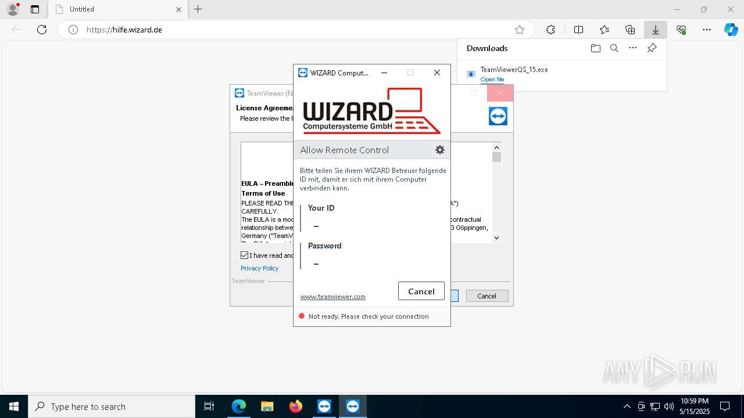This screenshot has width=744, height=418.
Task: Open the volume tray icon
Action: pyautogui.click(x=669, y=406)
